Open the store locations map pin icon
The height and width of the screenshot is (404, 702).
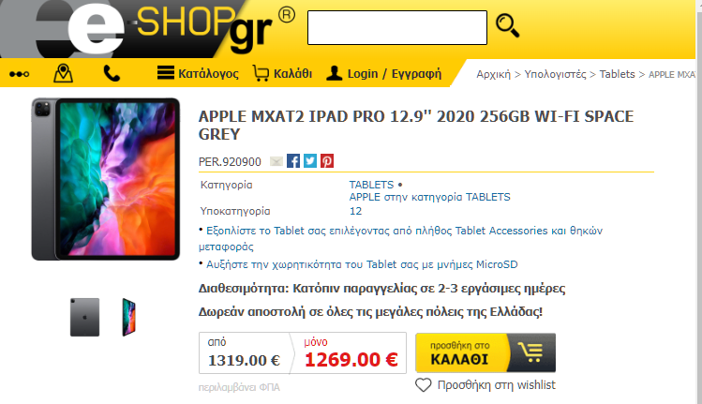click(x=63, y=73)
